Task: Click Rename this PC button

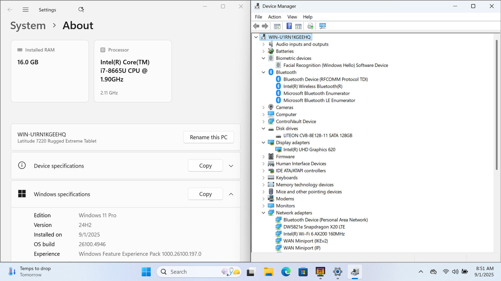Action: [209, 137]
